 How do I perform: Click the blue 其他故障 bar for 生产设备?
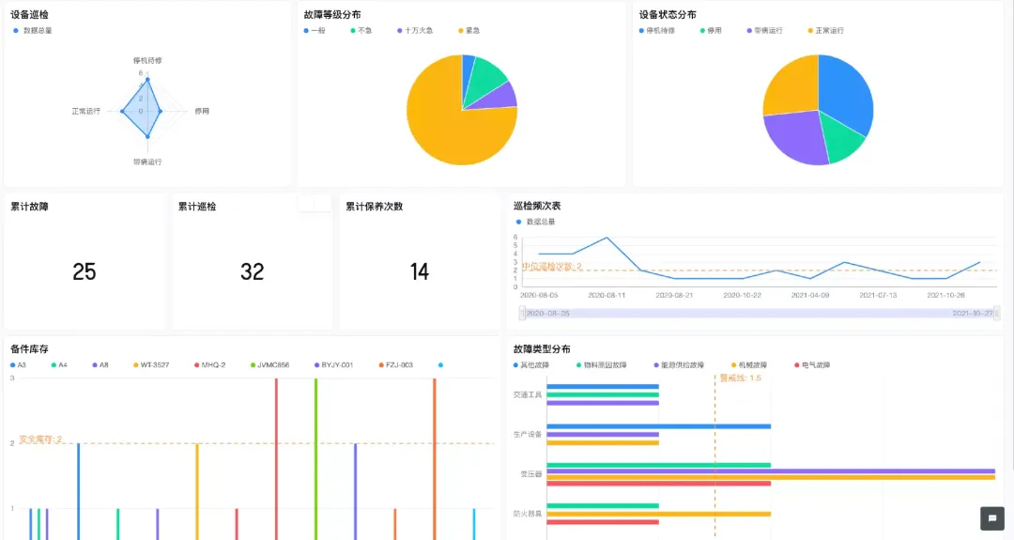coord(659,426)
